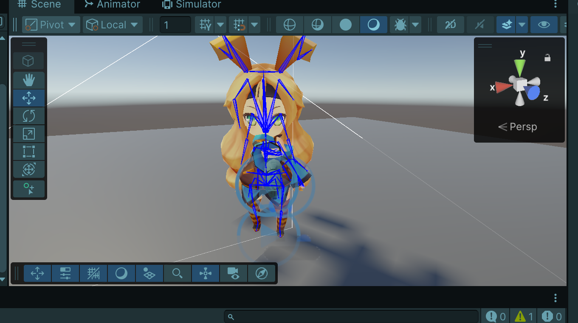Switch draw mode to Shaded crescent circle
This screenshot has width=578, height=323.
tap(374, 25)
